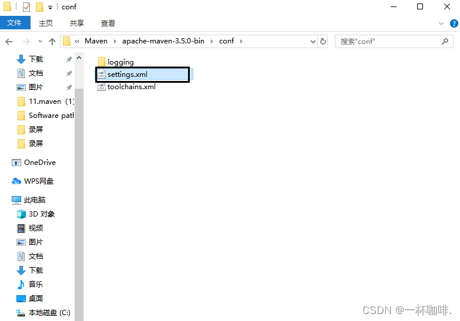This screenshot has height=321, width=460.
Task: Open the 共享 ribbon tab
Action: pyautogui.click(x=77, y=23)
